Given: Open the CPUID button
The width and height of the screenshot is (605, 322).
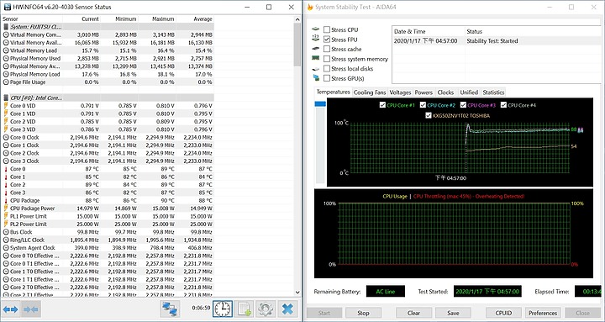Looking at the screenshot, I should (x=503, y=313).
